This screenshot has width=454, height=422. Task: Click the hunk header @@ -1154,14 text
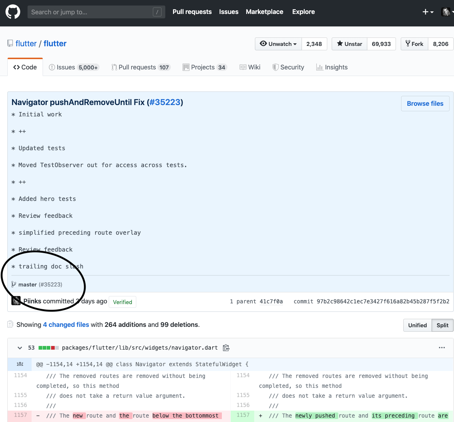pos(143,364)
